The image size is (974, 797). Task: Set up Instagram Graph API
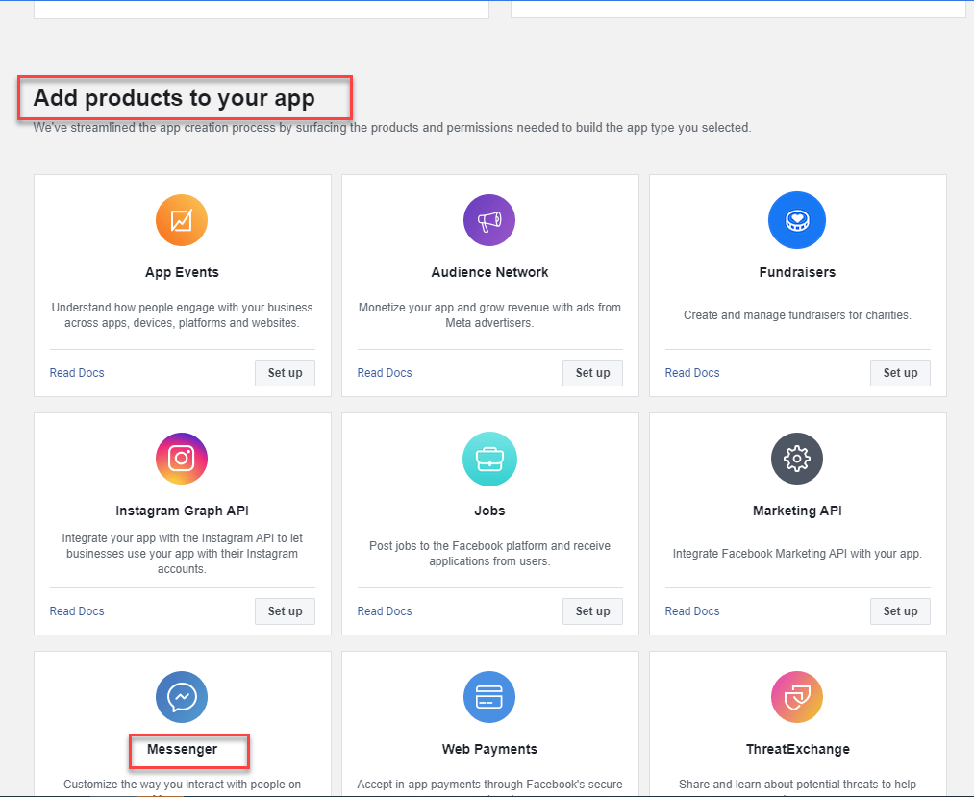point(285,611)
